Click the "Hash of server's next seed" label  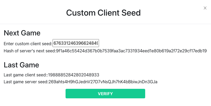[29, 51]
